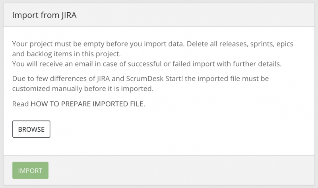This screenshot has height=188, width=318.
Task: Click the 'customized manually before it is imported' line
Action: (83, 89)
